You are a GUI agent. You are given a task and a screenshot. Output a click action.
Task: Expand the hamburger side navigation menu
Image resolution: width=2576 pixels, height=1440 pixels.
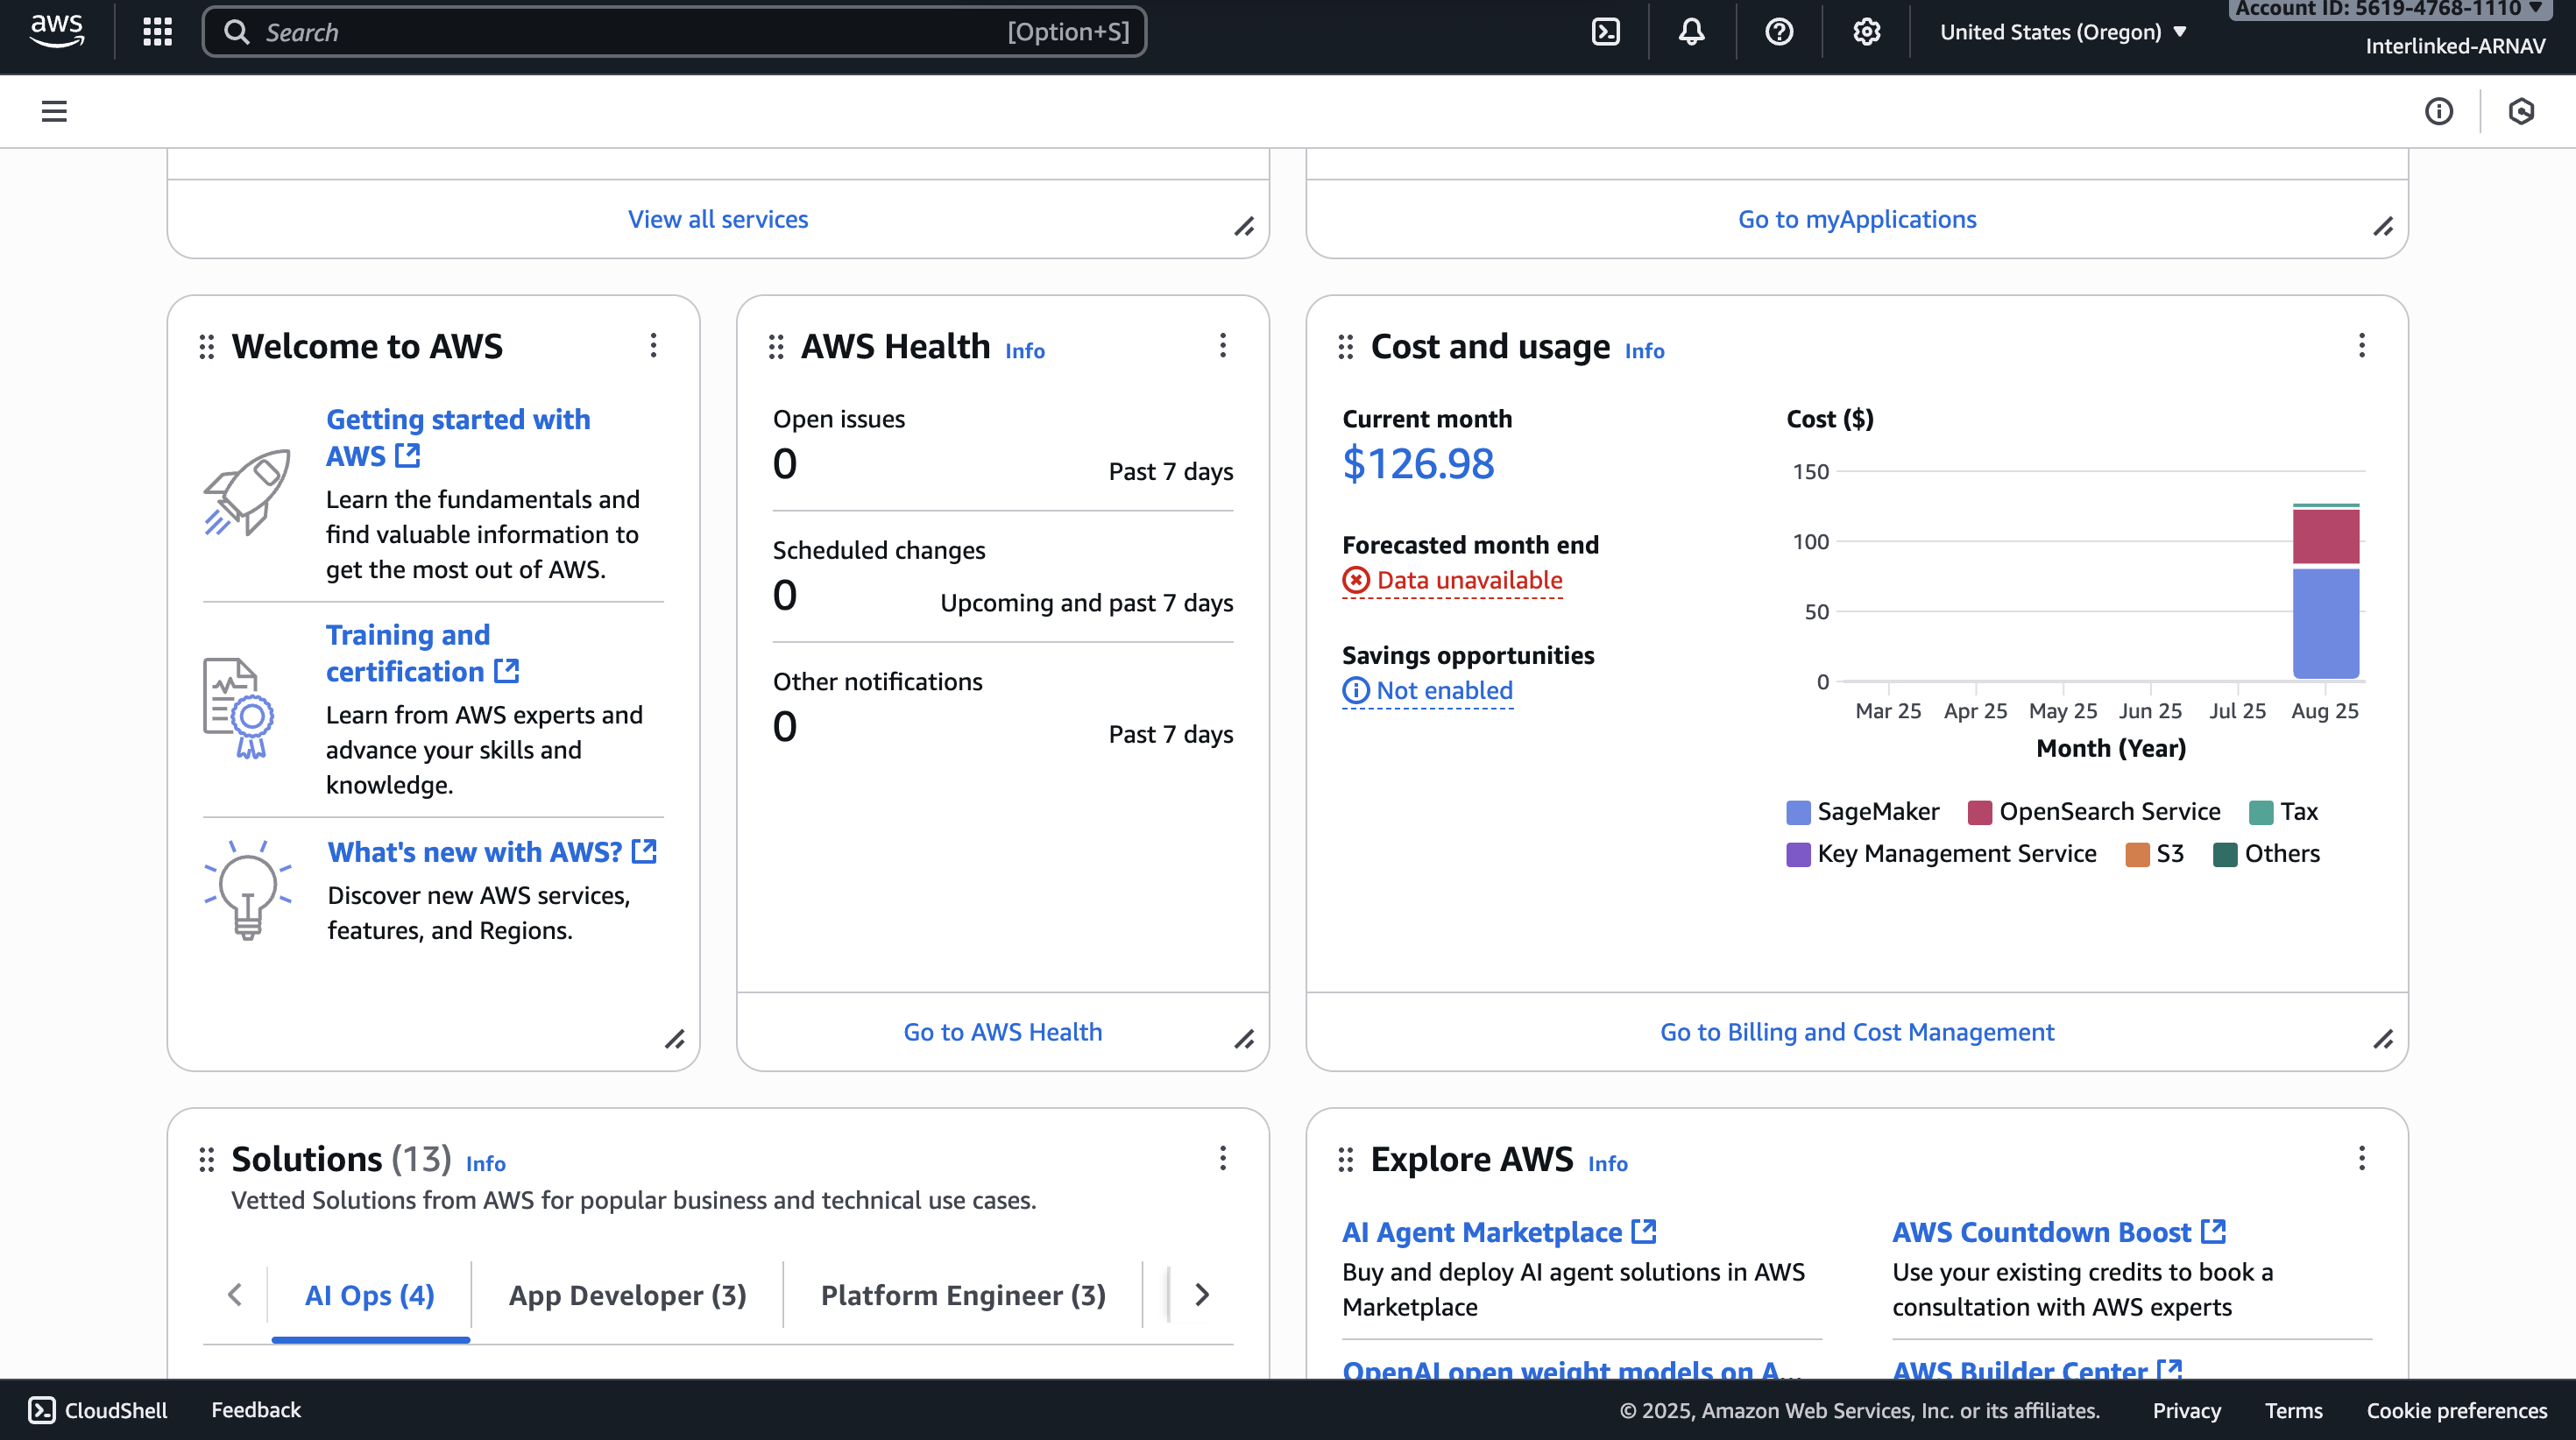54,111
